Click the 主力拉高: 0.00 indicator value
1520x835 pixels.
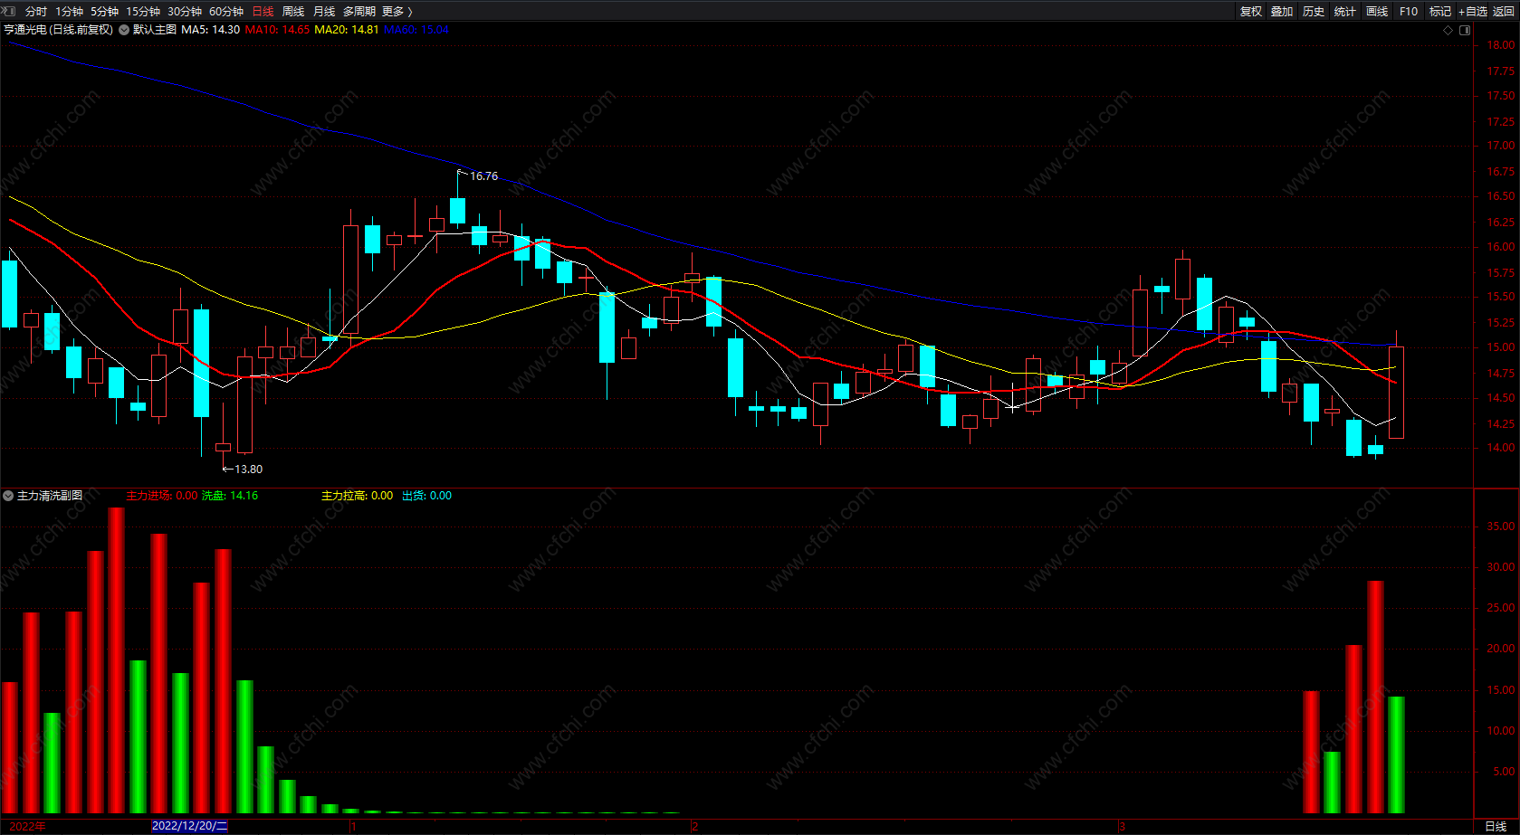coord(358,496)
